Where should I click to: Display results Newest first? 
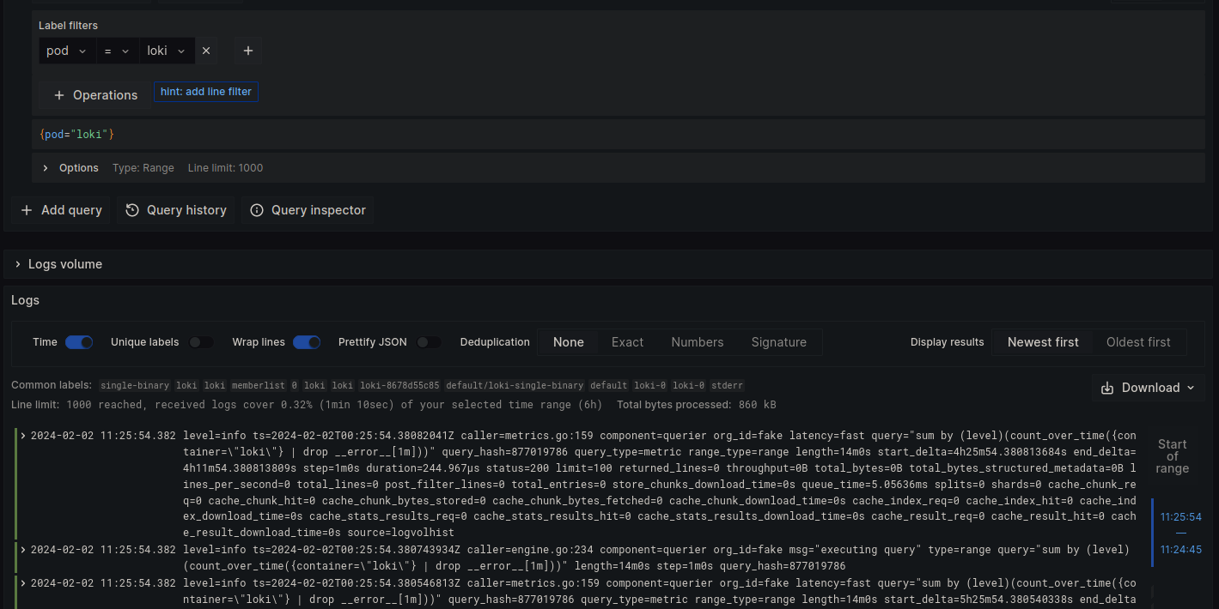1043,342
